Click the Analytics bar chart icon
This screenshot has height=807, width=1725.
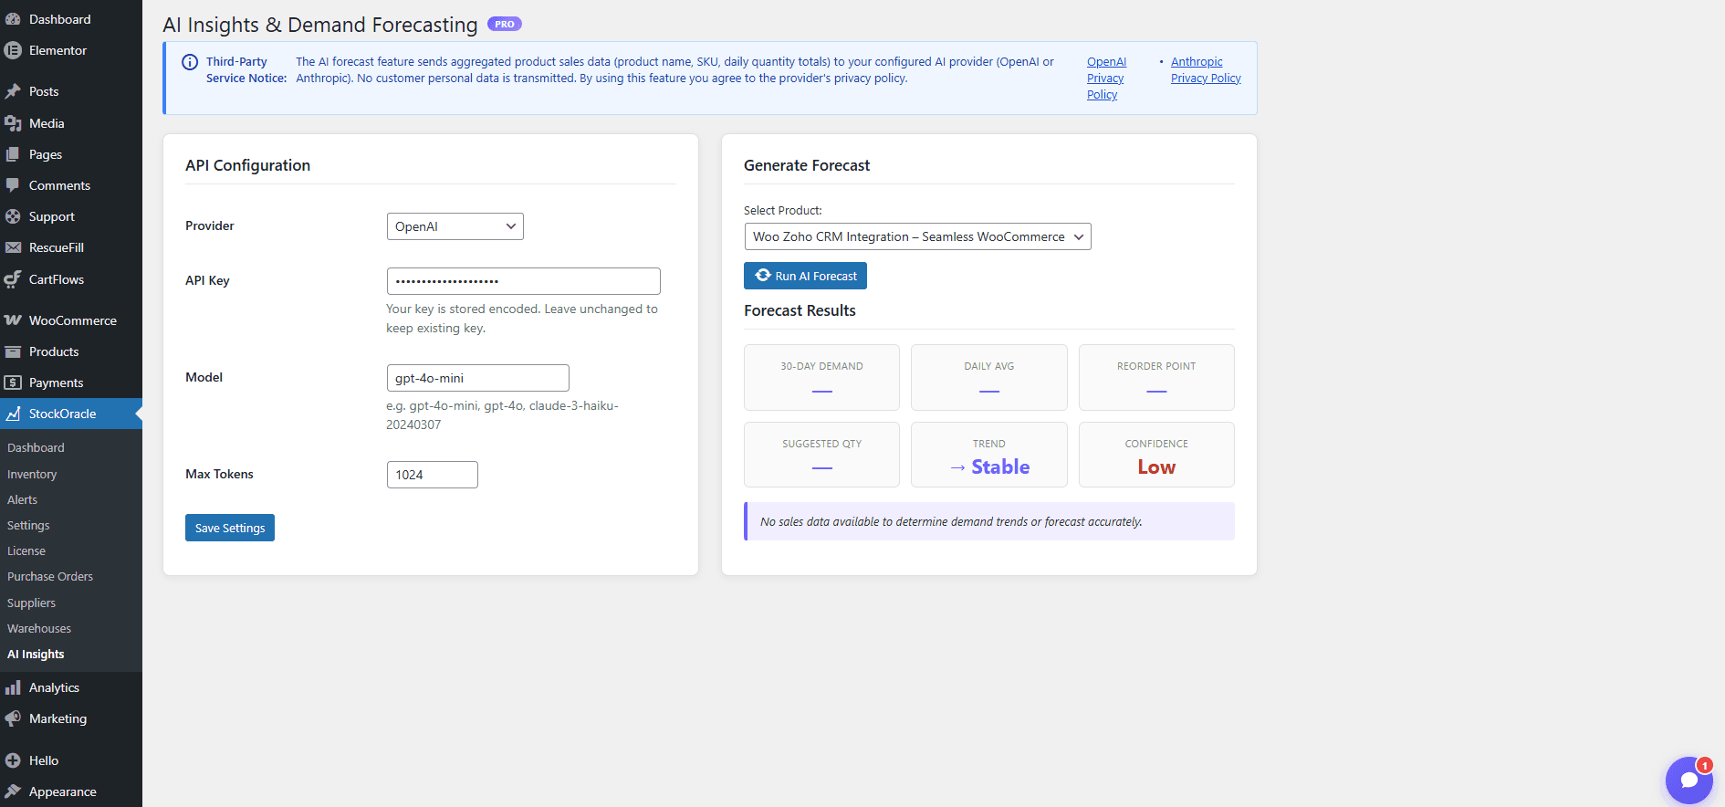(13, 687)
